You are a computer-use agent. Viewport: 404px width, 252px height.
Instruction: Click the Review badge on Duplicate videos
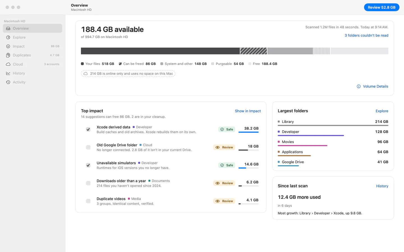click(x=224, y=201)
